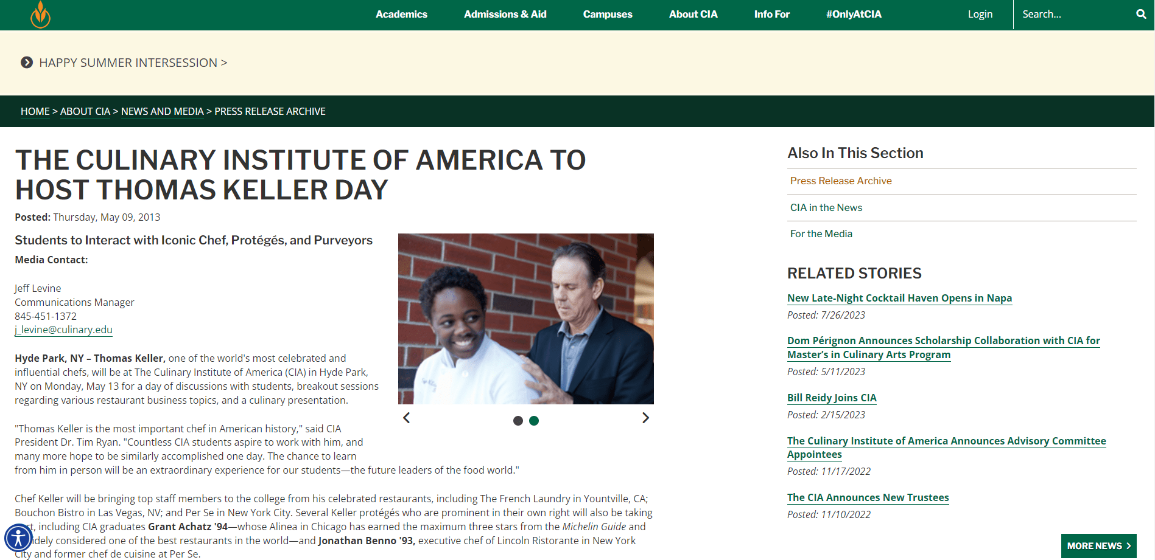This screenshot has height=560, width=1155.
Task: Click the CIA flame logo
Action: click(x=40, y=15)
